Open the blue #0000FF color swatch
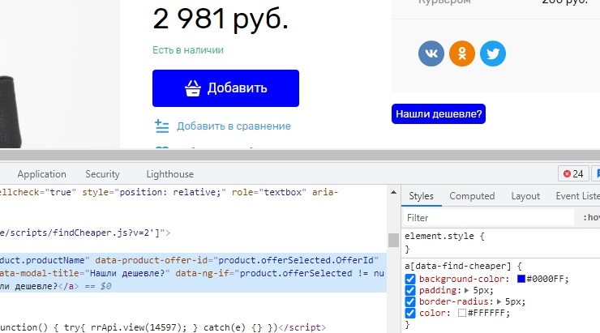Viewport: 600px width, 333px height. click(x=521, y=280)
